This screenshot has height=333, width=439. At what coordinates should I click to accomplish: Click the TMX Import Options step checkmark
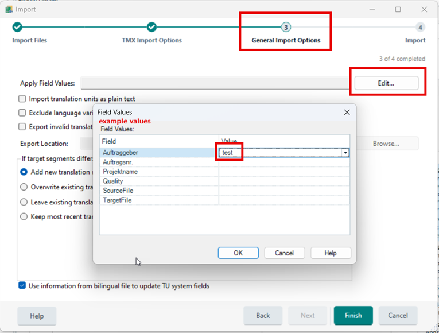pos(151,27)
